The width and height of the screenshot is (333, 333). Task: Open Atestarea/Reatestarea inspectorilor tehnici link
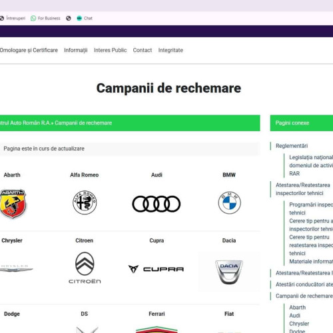point(303,189)
